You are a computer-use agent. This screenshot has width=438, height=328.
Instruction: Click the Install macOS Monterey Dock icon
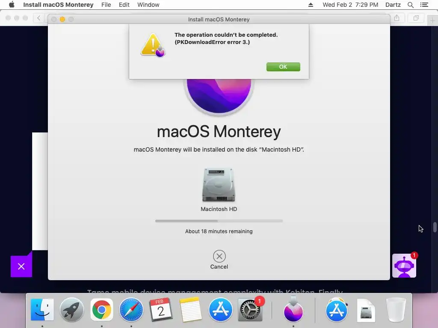pyautogui.click(x=293, y=310)
